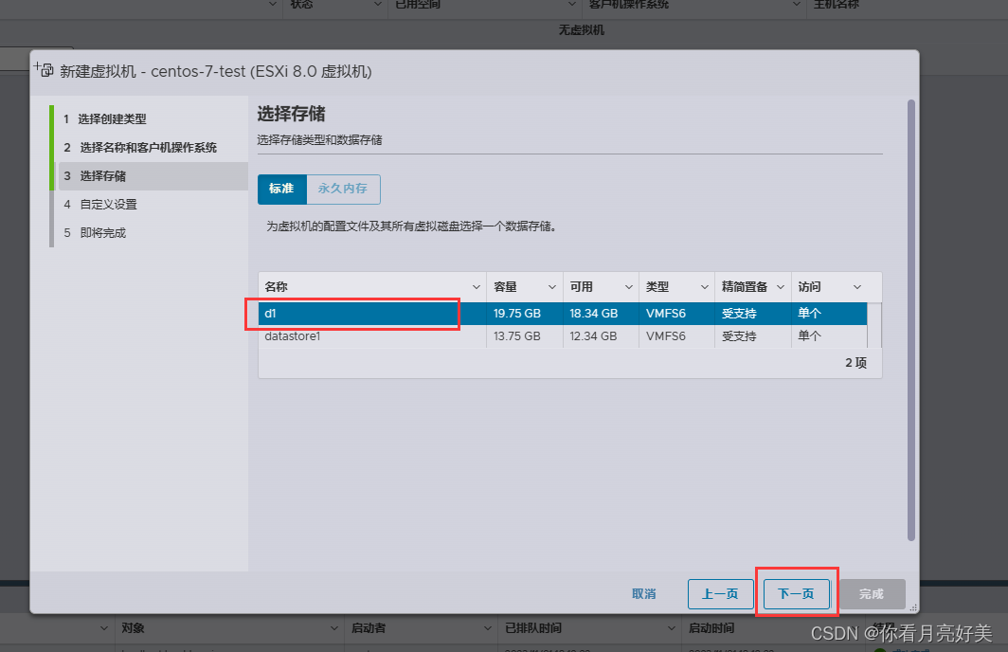1008x652 pixels.
Task: Switch to the 永久内存 tab
Action: tap(343, 189)
